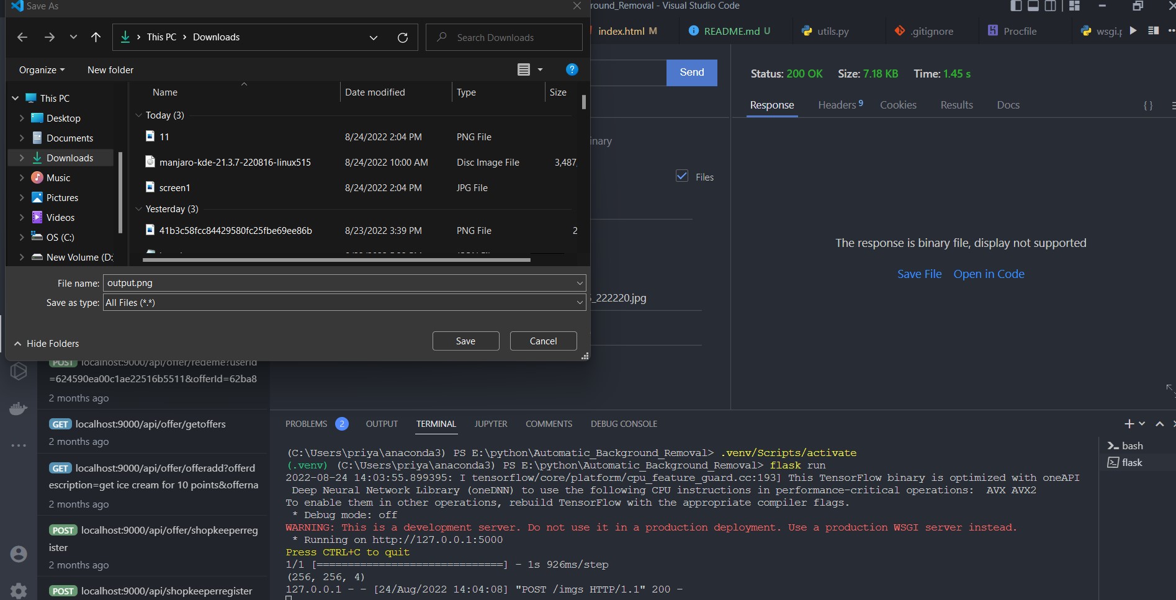Viewport: 1176px width, 600px height.
Task: Open the terminal profile dropdown chevron
Action: point(1142,424)
